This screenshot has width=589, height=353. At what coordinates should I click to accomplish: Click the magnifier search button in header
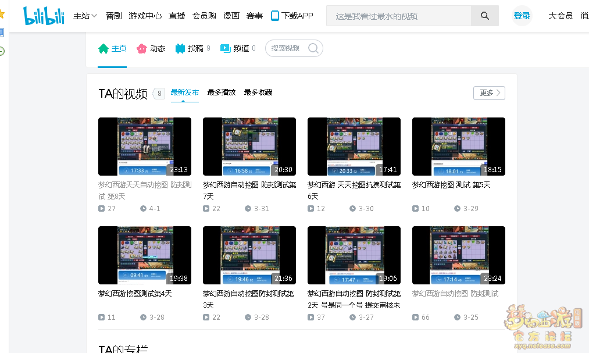pos(485,16)
